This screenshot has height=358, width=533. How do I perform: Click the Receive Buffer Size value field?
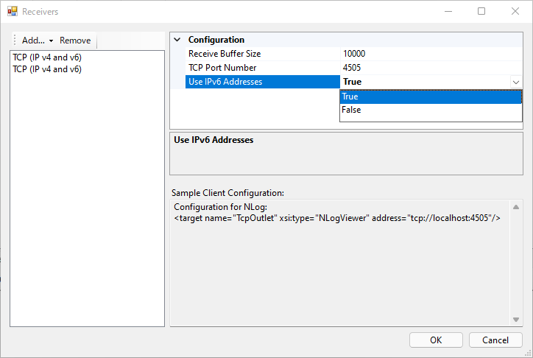[431, 54]
